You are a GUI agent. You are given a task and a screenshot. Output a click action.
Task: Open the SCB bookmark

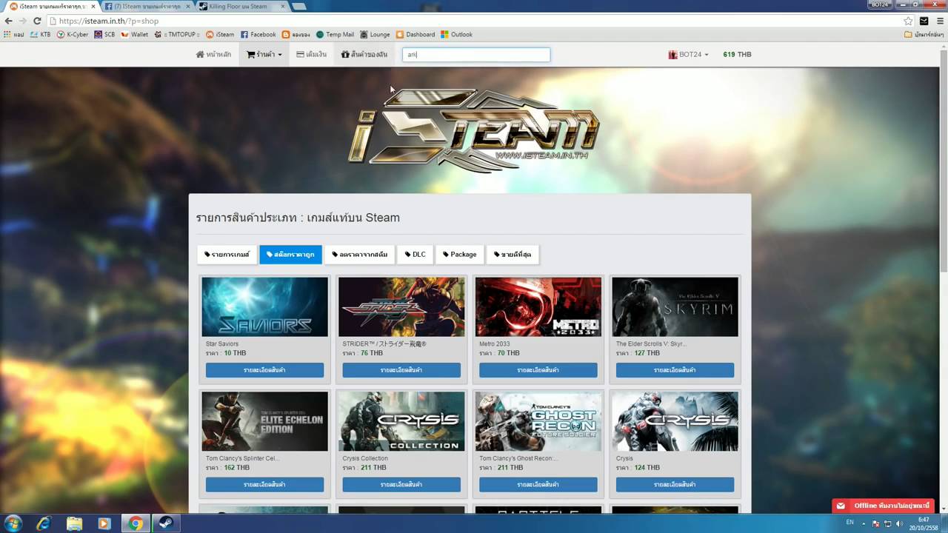pyautogui.click(x=104, y=34)
